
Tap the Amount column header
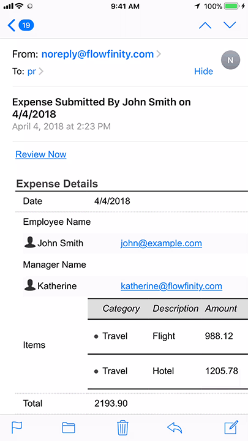coord(221,309)
